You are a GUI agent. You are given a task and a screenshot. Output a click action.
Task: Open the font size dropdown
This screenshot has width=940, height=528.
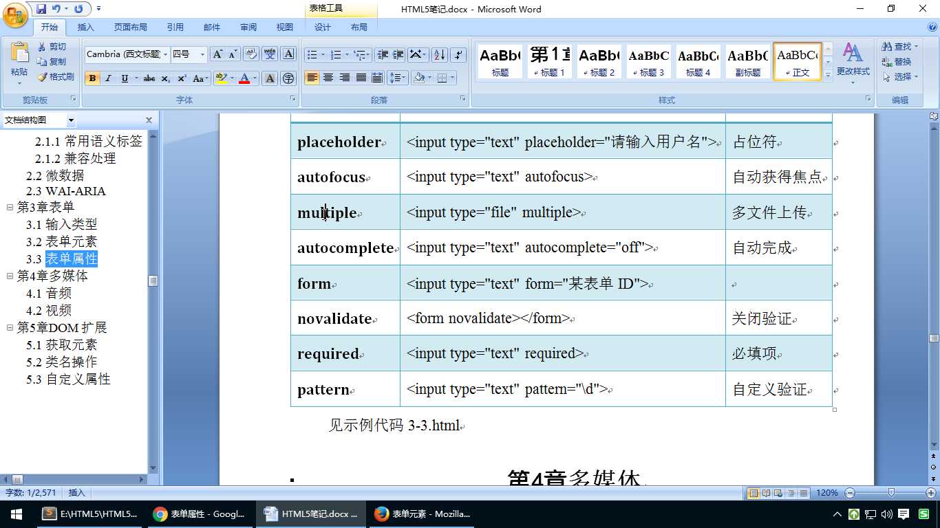point(202,54)
